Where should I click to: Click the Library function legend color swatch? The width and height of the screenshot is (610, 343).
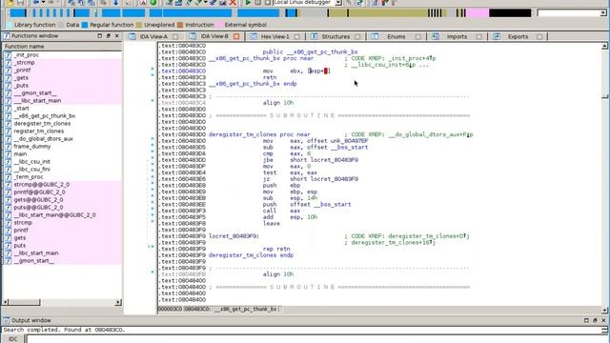(x=10, y=25)
